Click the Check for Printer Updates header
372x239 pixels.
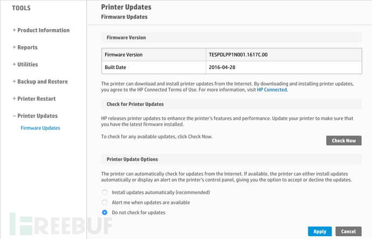[231, 104]
